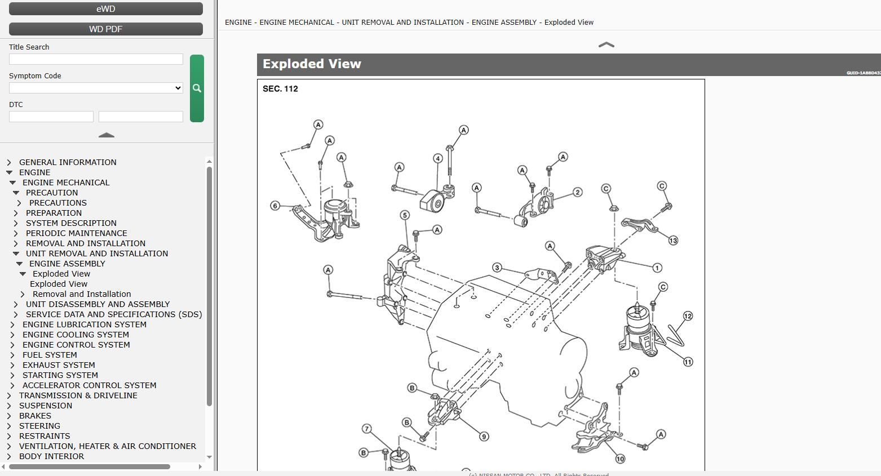This screenshot has height=476, width=881.
Task: Select ENGINE COOLING SYSTEM tree item
Action: point(76,335)
